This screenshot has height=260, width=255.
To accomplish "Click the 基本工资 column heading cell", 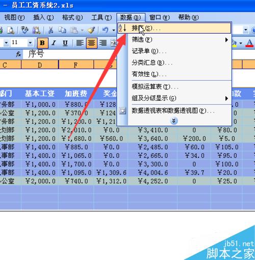I will [40, 93].
